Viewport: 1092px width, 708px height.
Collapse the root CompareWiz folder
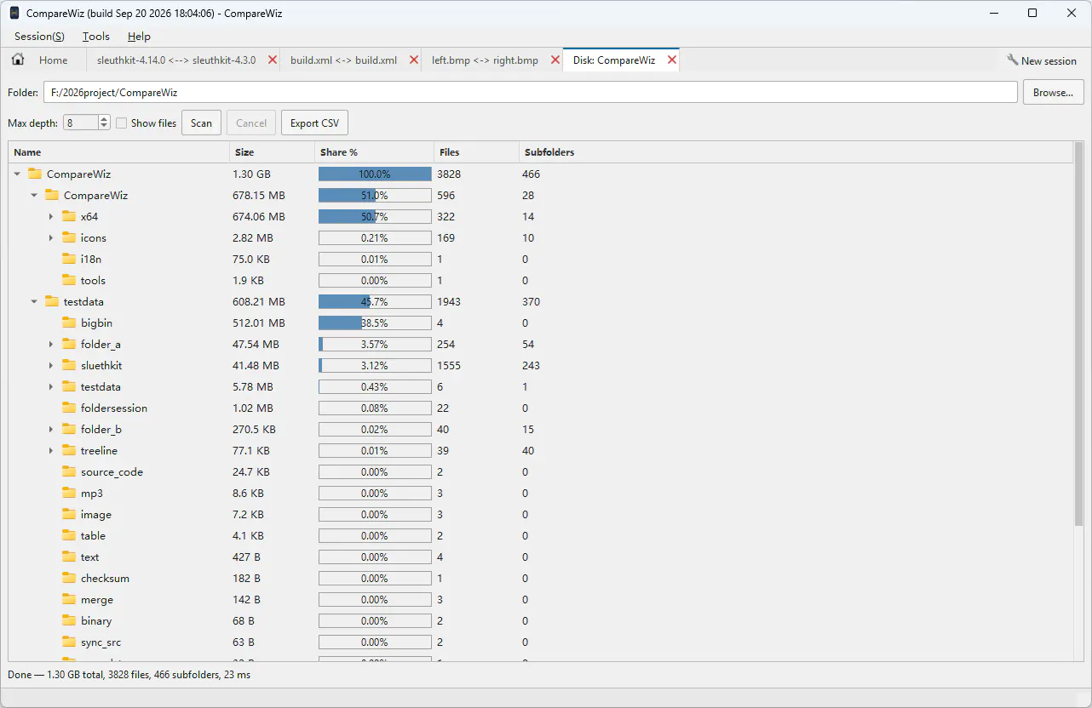[x=17, y=174]
